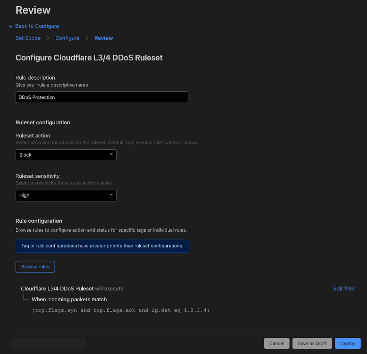Click the 'Ruleset configuration' heading
The width and height of the screenshot is (367, 354).
[x=43, y=122]
